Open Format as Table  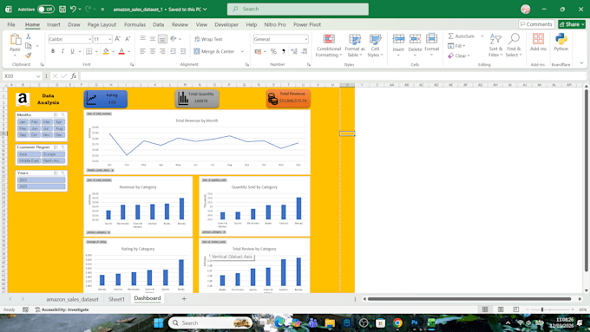pyautogui.click(x=355, y=45)
